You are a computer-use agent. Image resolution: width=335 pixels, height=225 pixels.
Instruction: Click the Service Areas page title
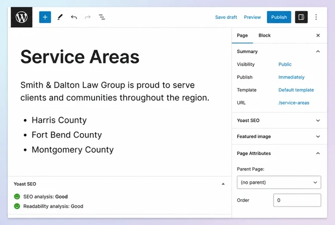pos(80,57)
